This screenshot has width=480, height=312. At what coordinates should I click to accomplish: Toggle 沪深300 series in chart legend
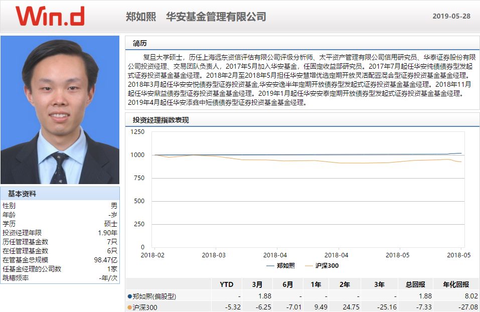[322, 266]
